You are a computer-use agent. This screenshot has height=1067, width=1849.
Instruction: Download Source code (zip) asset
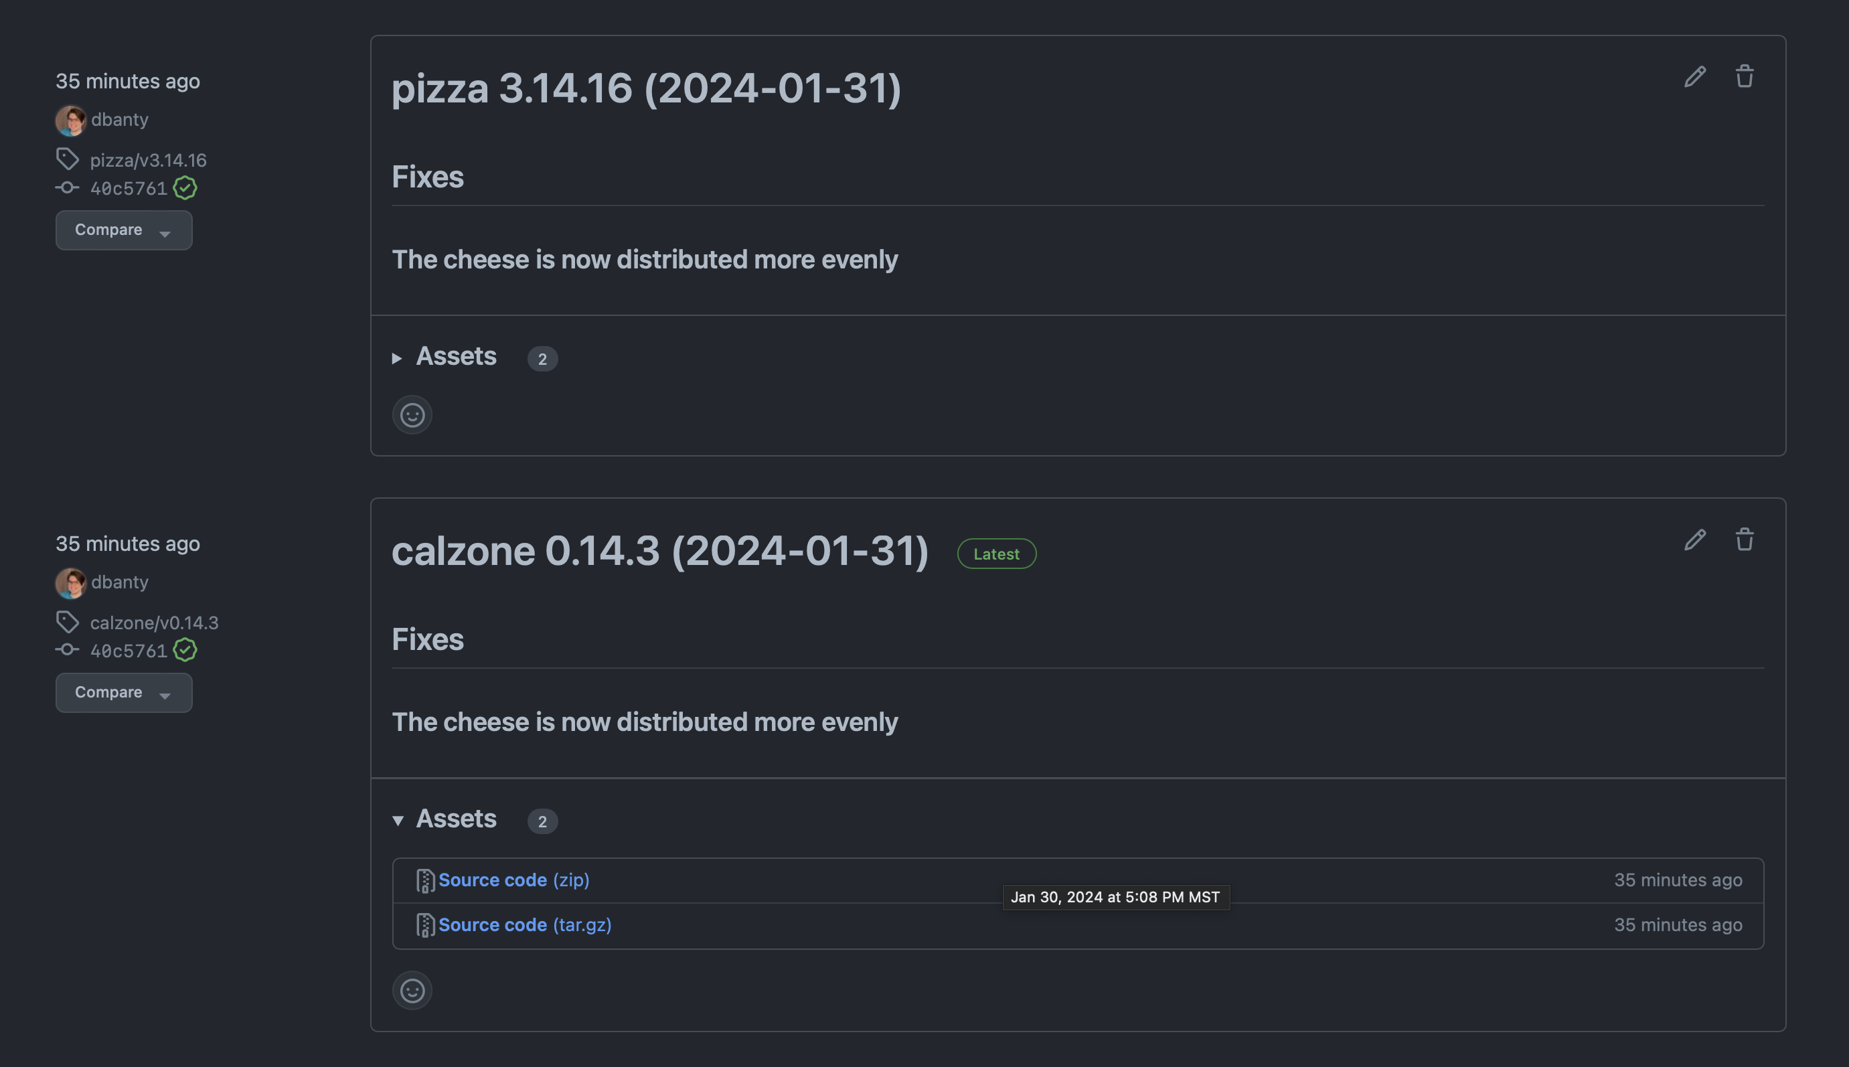coord(513,880)
